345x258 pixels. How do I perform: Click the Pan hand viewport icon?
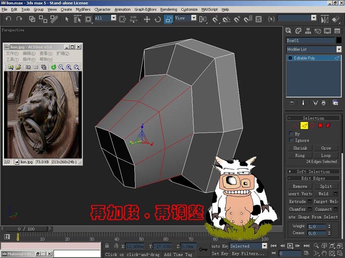[x=324, y=253]
